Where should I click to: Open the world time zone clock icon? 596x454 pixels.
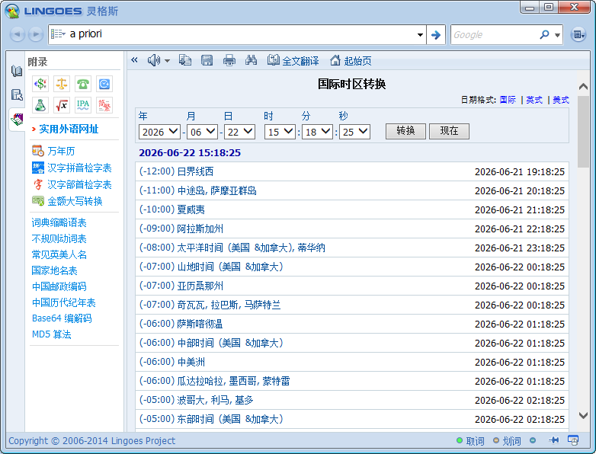[x=104, y=84]
